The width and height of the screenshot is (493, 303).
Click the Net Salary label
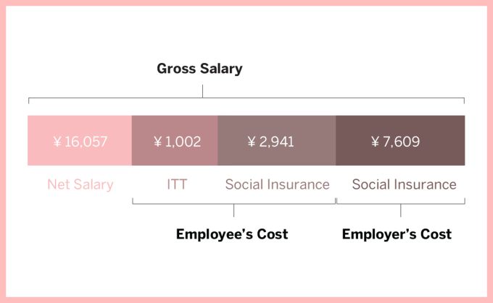coord(80,184)
